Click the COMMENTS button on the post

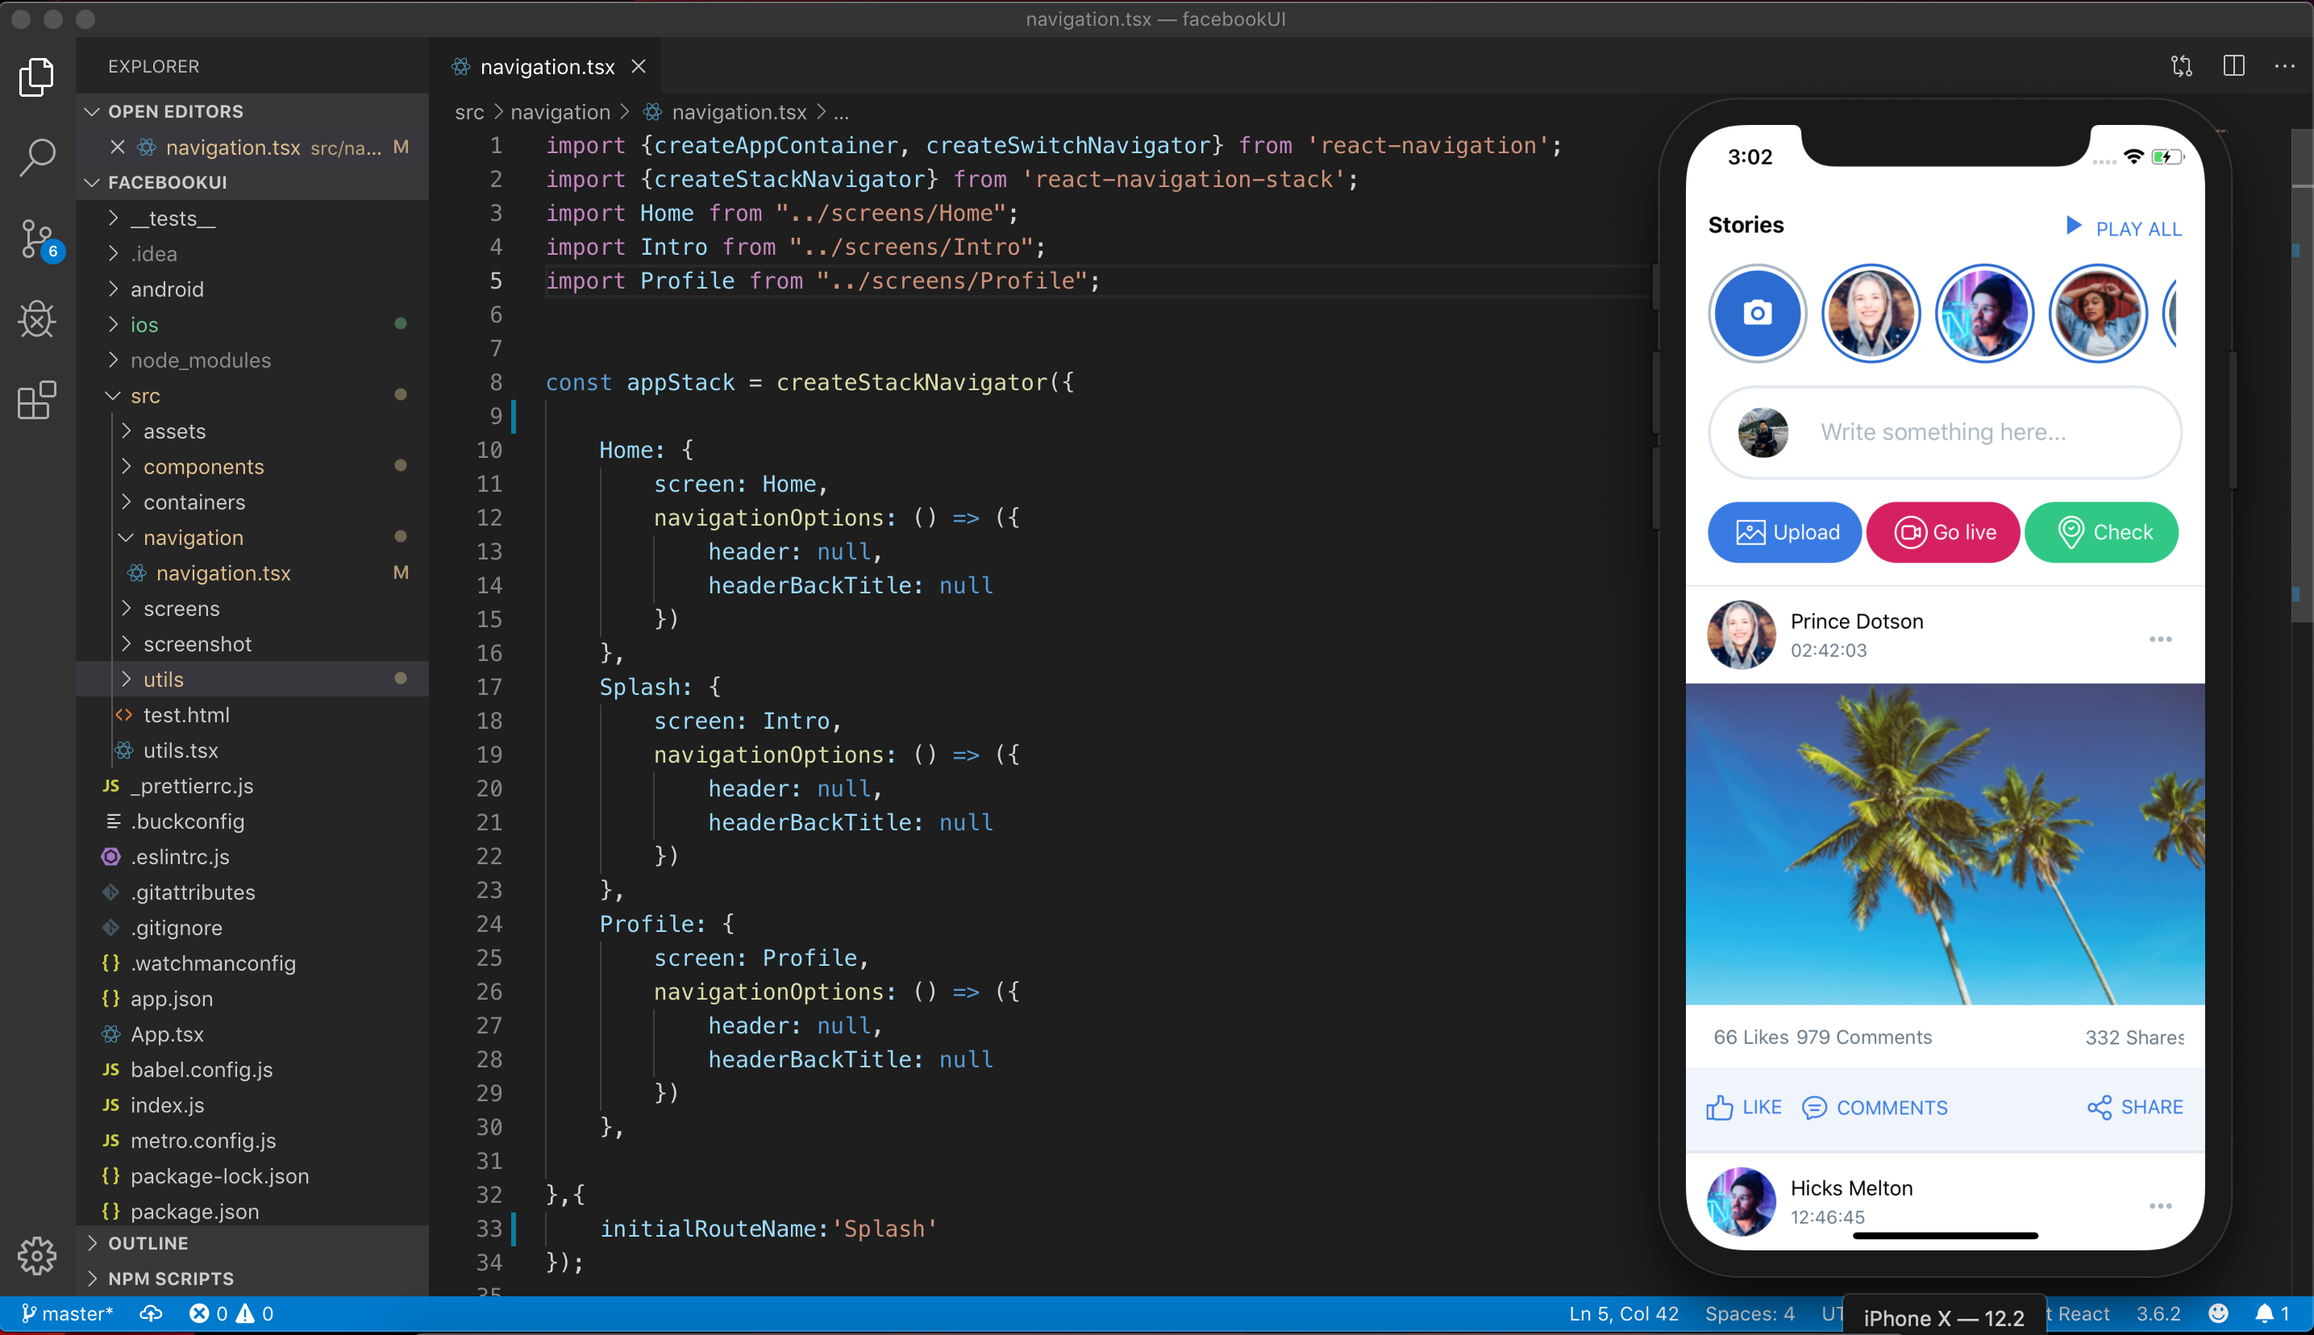(1877, 1108)
